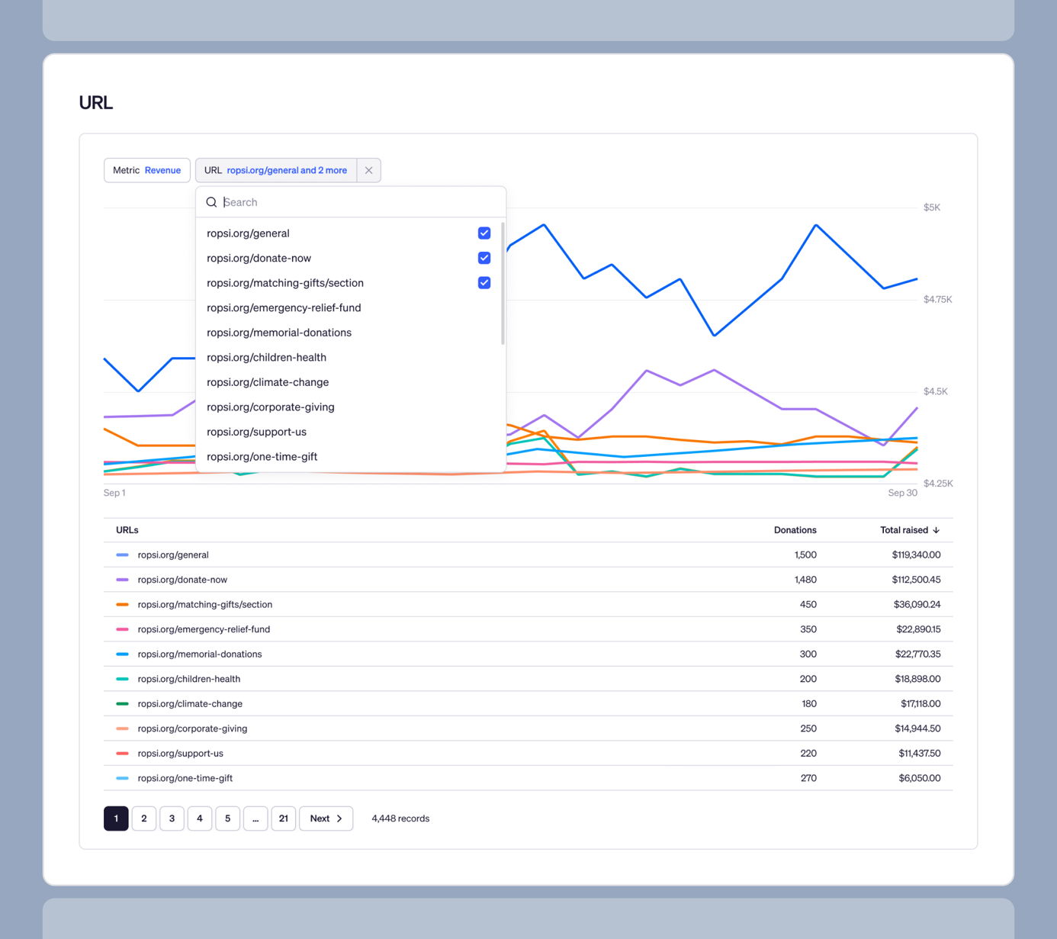This screenshot has height=939, width=1057.
Task: Go to page 21 of results
Action: tap(283, 818)
